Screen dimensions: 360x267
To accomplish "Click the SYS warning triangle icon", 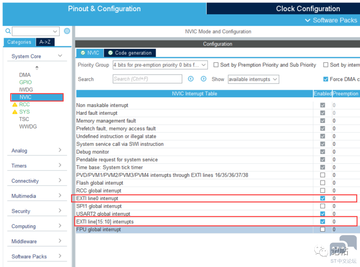I will 15,112.
